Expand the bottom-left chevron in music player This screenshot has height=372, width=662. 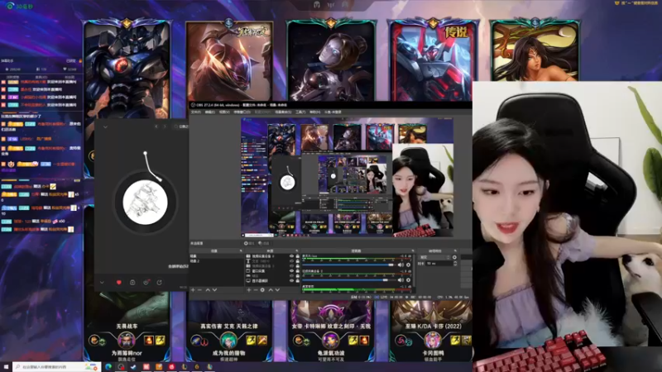[102, 282]
